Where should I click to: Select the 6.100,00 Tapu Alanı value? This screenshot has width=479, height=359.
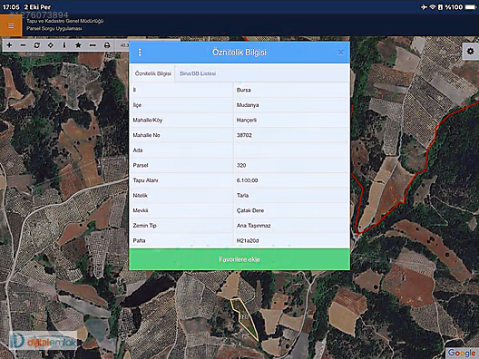click(291, 180)
